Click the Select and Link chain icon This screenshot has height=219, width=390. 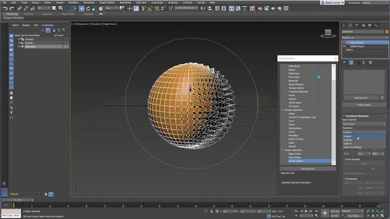[19, 9]
